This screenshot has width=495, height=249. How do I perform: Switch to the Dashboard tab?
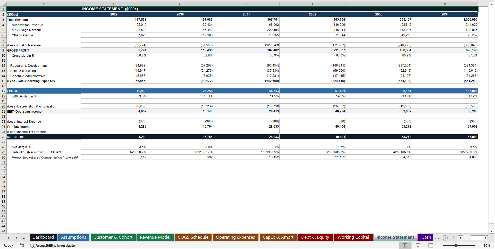coord(43,237)
